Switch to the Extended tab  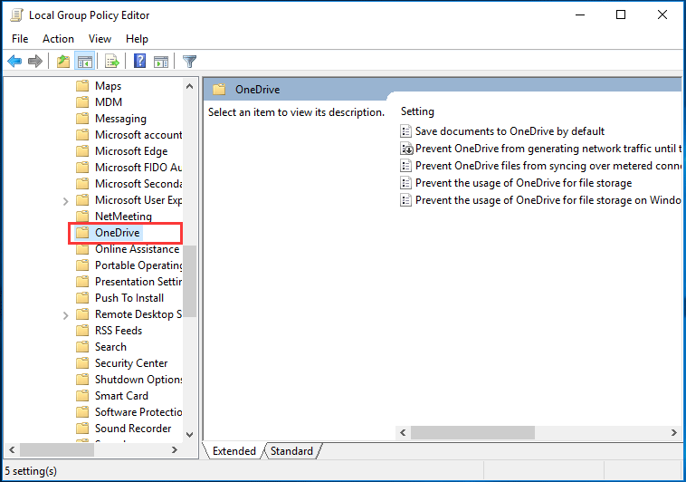pyautogui.click(x=234, y=451)
